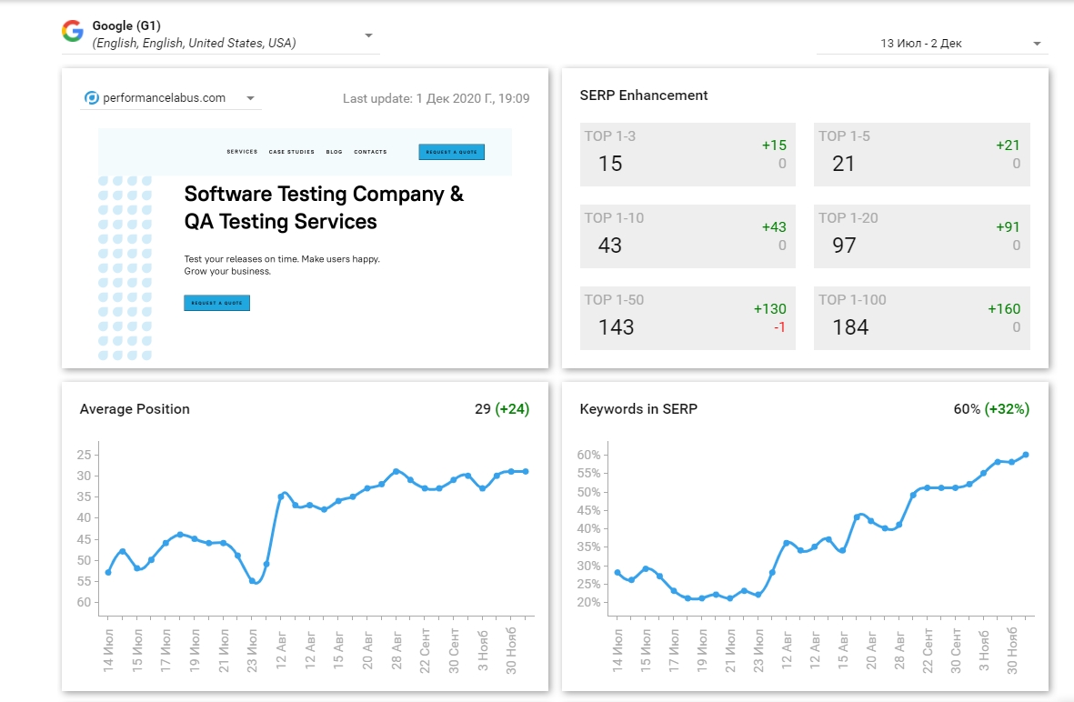Viewport: 1074px width, 702px height.
Task: Open the TOP 1-100 stats card
Action: click(921, 318)
